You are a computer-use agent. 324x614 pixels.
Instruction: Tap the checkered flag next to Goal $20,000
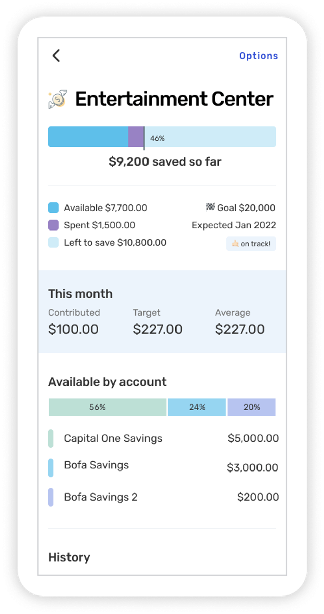click(x=210, y=207)
